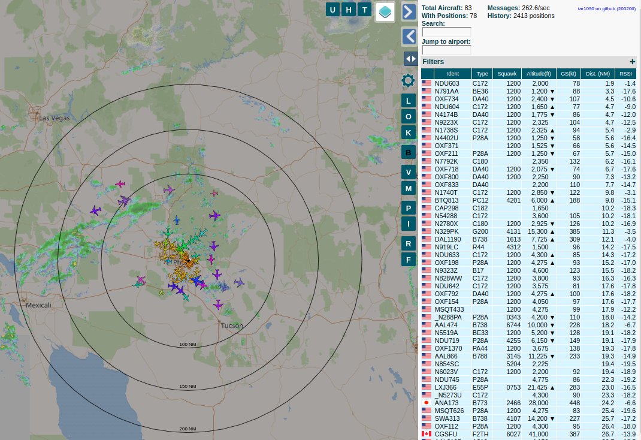
Task: Click the L button on the map
Action: pos(409,101)
